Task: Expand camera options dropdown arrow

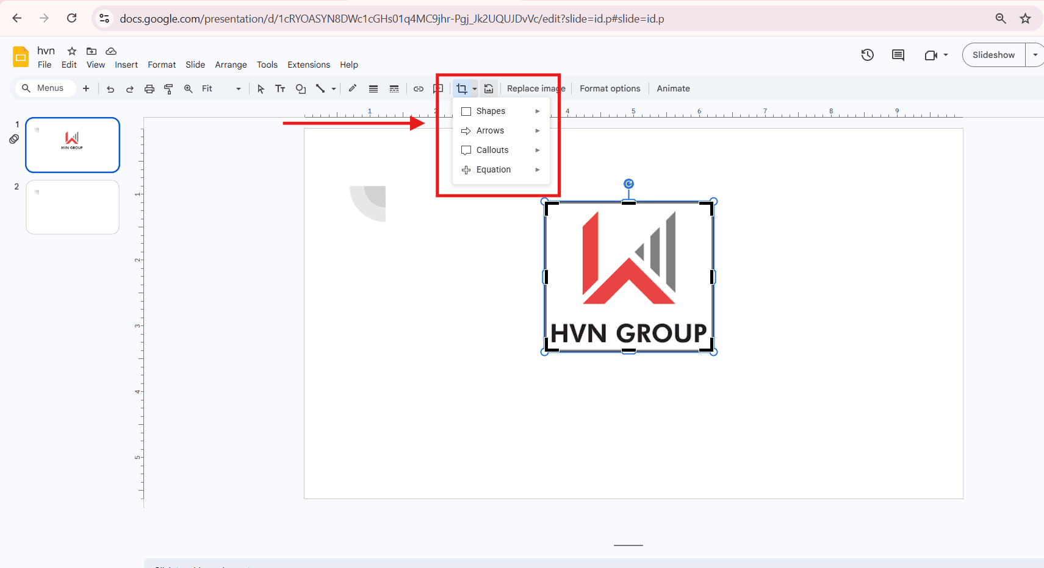Action: click(946, 55)
